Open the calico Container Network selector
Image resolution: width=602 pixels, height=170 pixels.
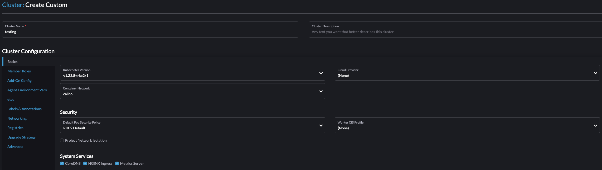point(192,91)
